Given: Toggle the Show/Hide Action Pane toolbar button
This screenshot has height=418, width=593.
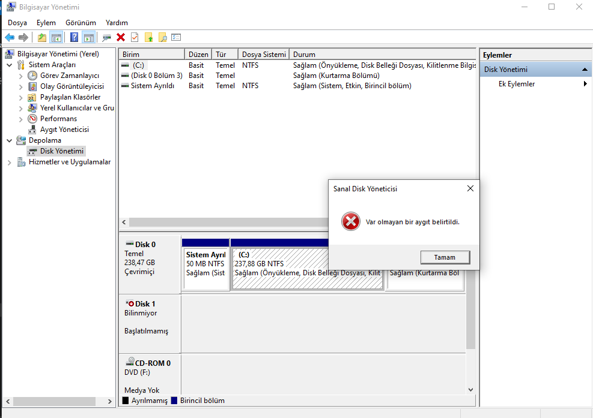Looking at the screenshot, I should 89,37.
